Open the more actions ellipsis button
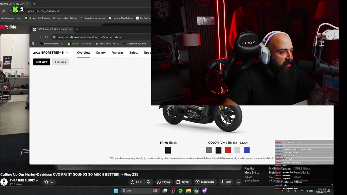The width and height of the screenshot is (347, 195). [238, 182]
